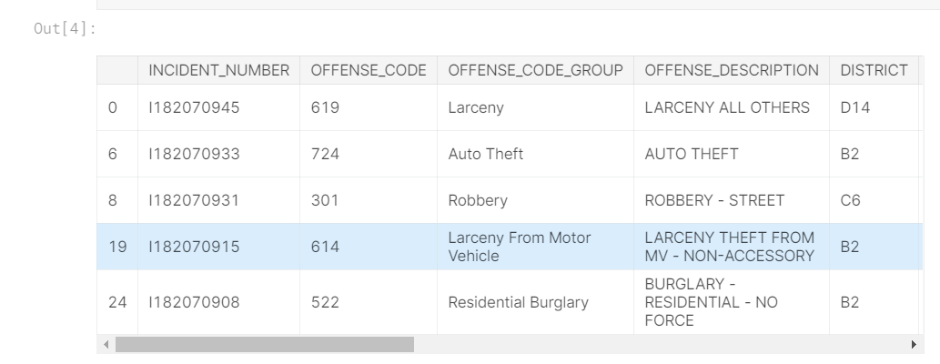This screenshot has width=940, height=364.
Task: Click row index 24
Action: [117, 302]
